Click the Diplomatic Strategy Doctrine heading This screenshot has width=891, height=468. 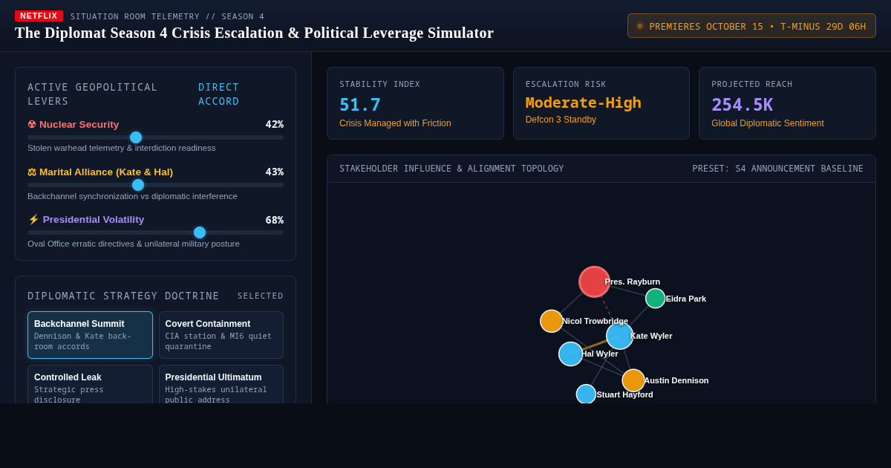(123, 296)
